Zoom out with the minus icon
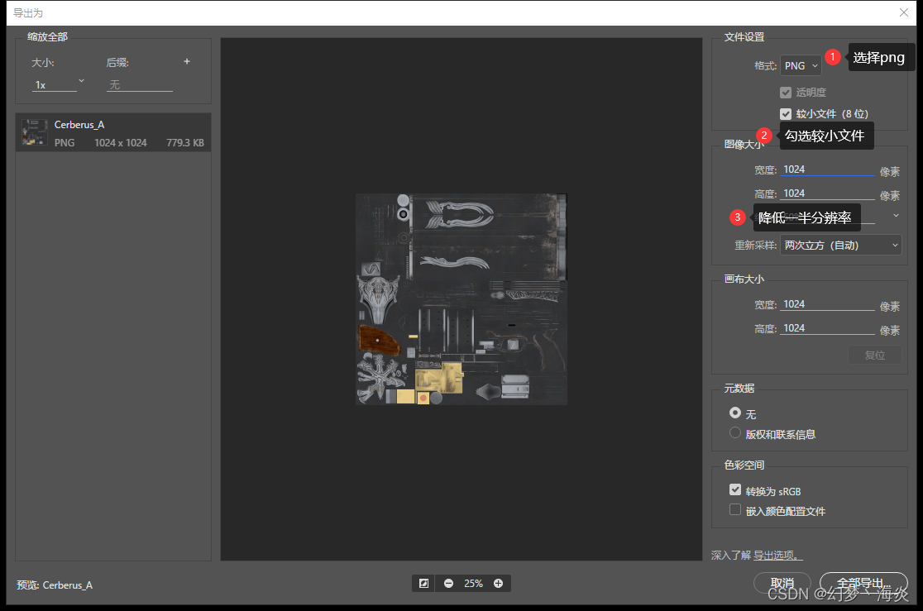This screenshot has height=611, width=923. coord(448,584)
